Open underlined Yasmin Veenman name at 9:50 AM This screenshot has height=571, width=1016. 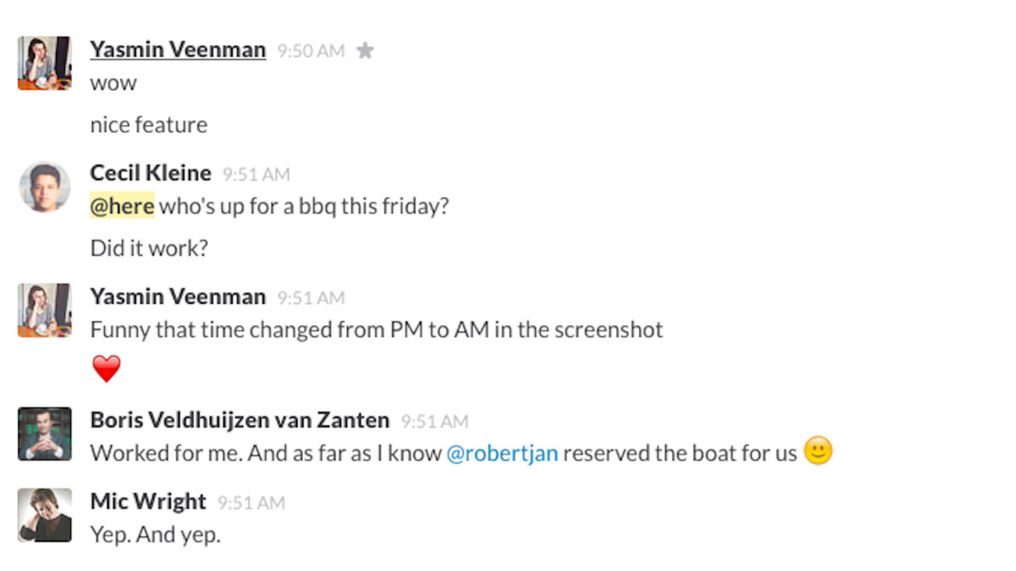click(178, 49)
